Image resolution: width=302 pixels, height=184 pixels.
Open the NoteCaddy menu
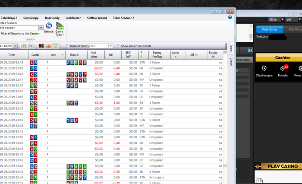pos(52,18)
